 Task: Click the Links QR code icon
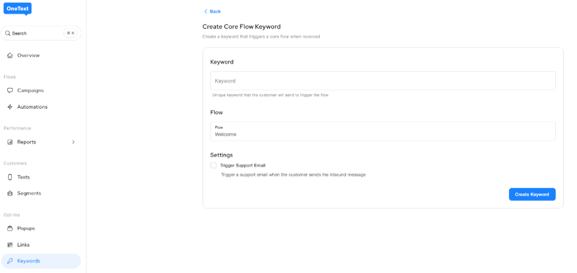[x=10, y=245]
